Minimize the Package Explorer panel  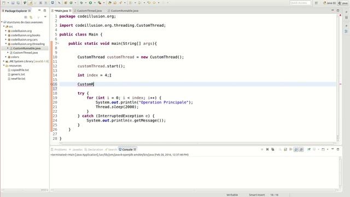(39, 10)
